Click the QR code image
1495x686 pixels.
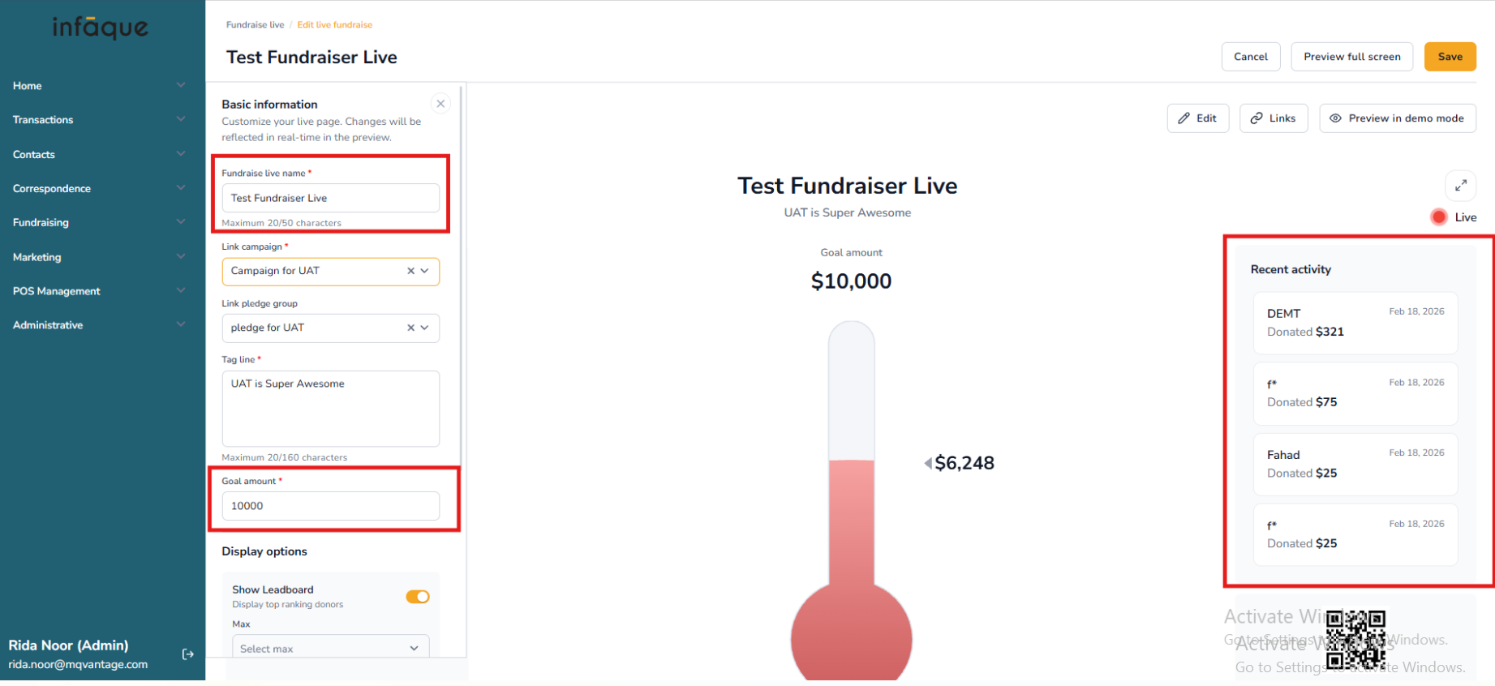[x=1355, y=639]
